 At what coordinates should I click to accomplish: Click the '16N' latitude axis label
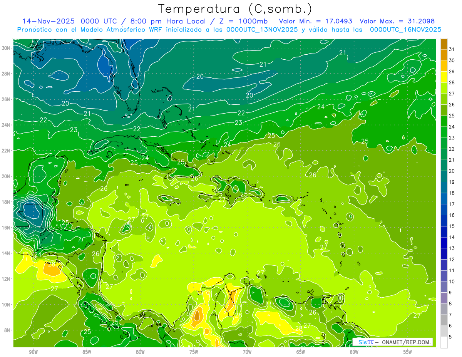[6, 228]
